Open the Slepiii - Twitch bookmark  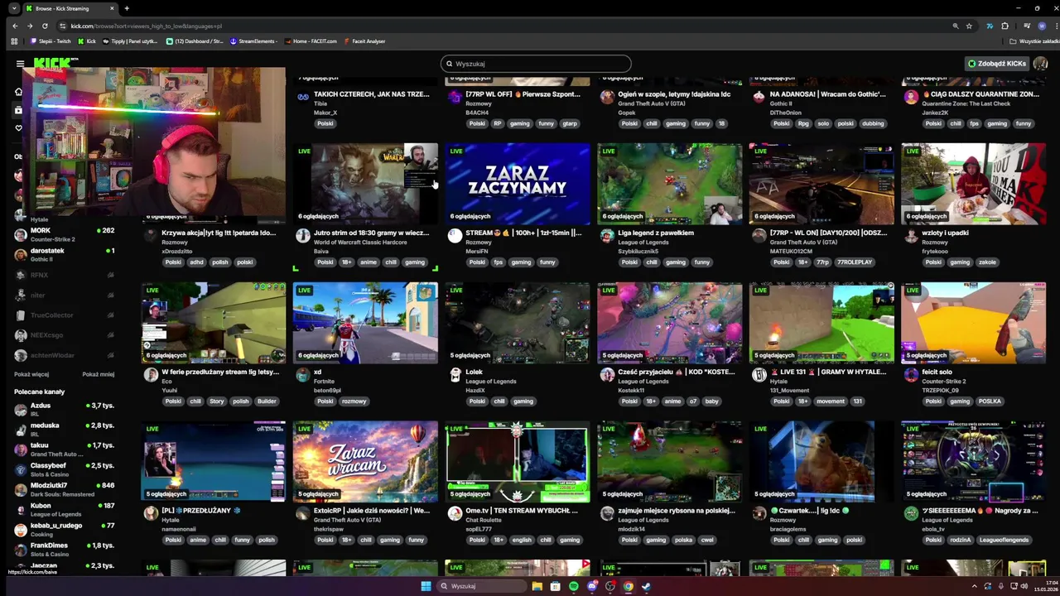pyautogui.click(x=52, y=41)
